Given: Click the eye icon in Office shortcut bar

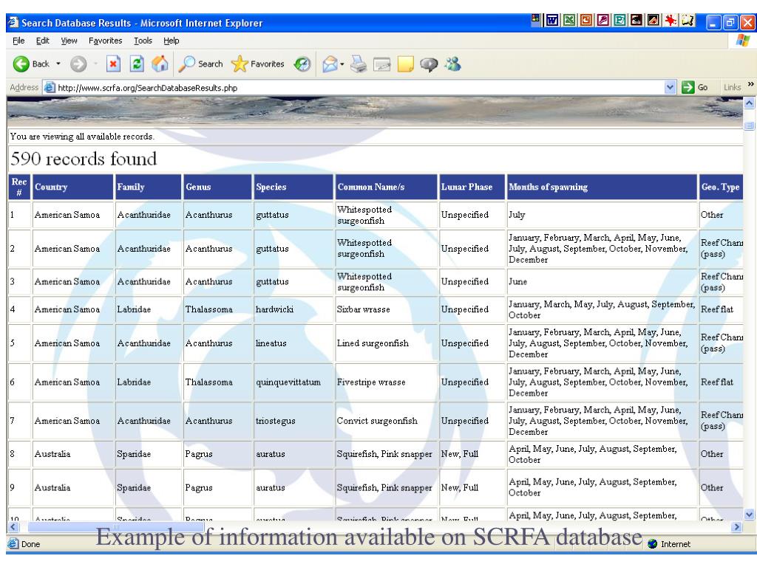Looking at the screenshot, I should 637,20.
